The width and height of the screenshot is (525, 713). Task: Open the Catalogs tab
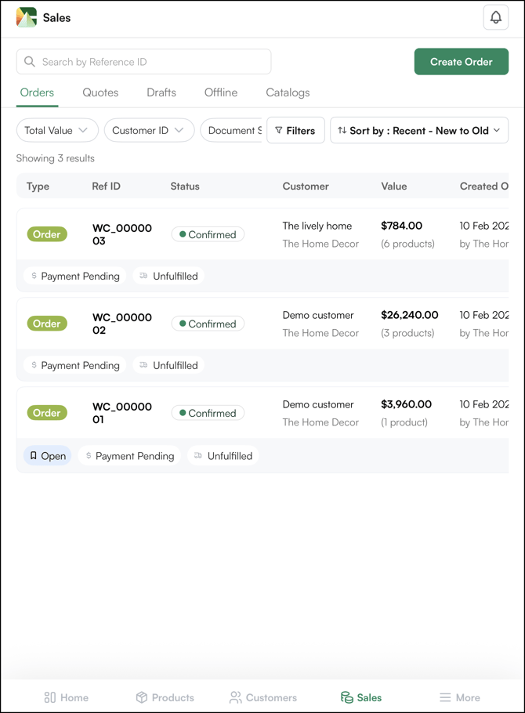coord(288,92)
